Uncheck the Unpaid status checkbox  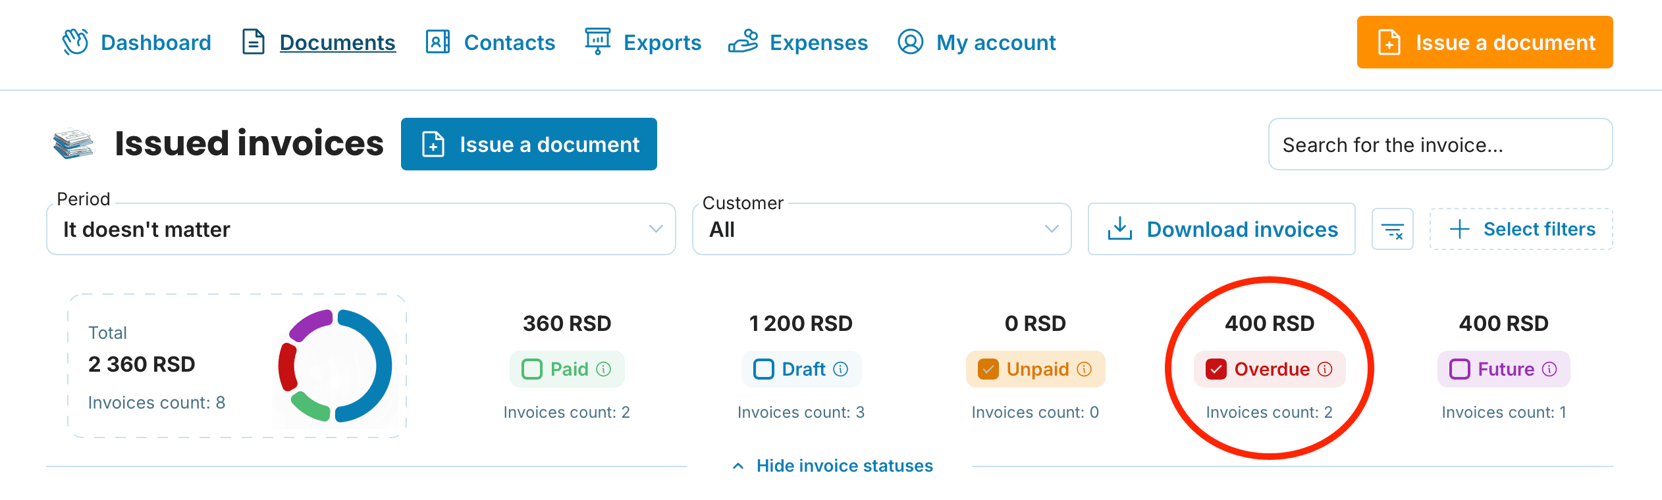pyautogui.click(x=988, y=369)
